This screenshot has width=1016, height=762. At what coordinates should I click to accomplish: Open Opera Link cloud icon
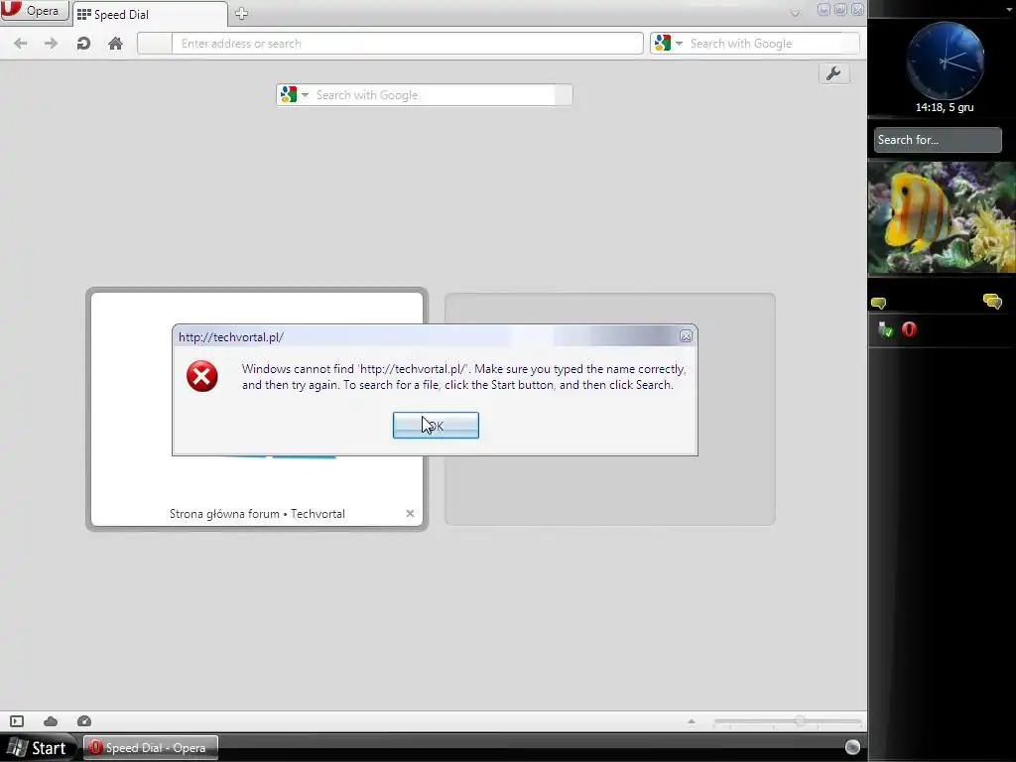coord(51,721)
